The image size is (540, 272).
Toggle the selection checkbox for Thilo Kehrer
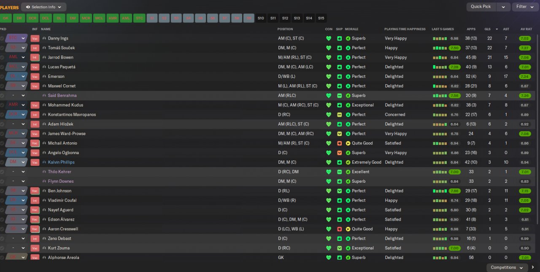[2, 172]
